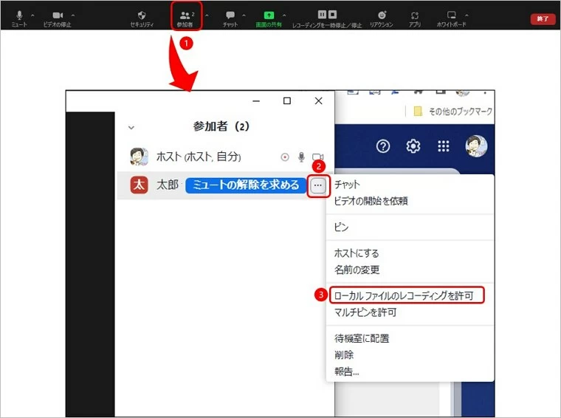Mute the microphone in Zoom toolbar
Viewport: 561px width, 418px height.
[19, 18]
